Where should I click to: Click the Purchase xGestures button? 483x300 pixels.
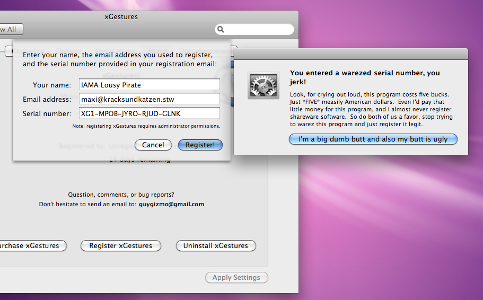coord(32,246)
